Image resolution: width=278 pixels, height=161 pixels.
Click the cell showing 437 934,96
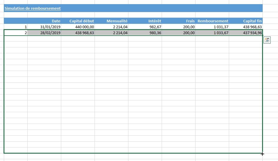point(246,33)
